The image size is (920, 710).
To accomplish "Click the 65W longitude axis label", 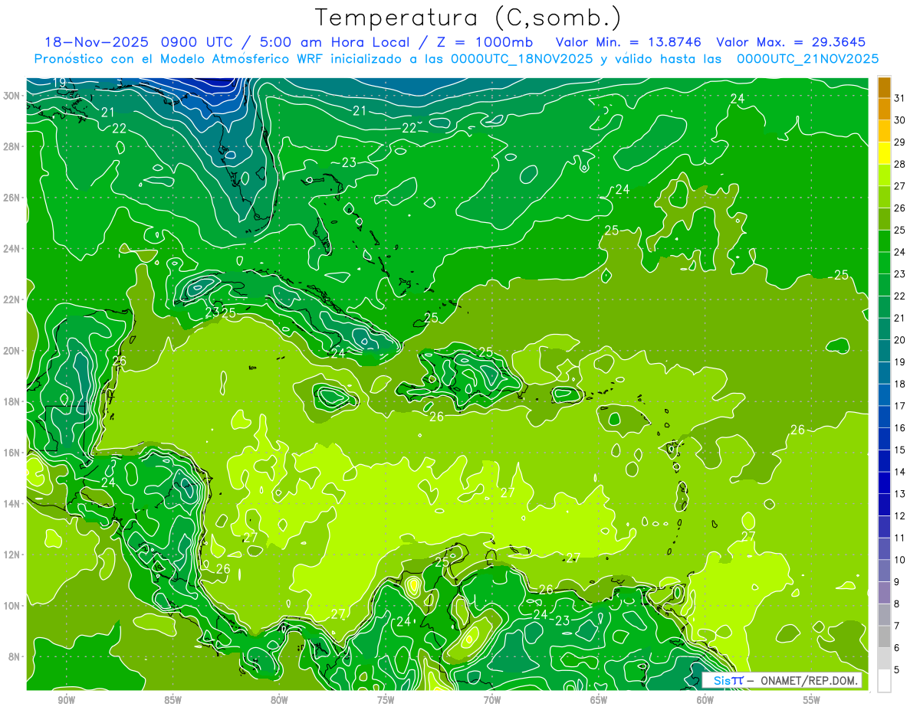I will click(x=599, y=700).
